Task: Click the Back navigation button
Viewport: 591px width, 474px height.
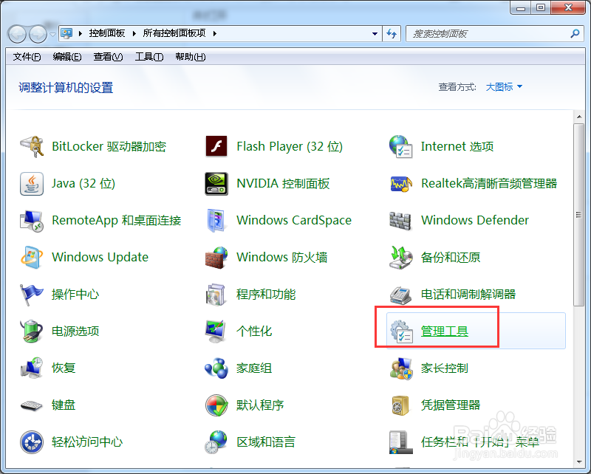Action: coord(16,34)
